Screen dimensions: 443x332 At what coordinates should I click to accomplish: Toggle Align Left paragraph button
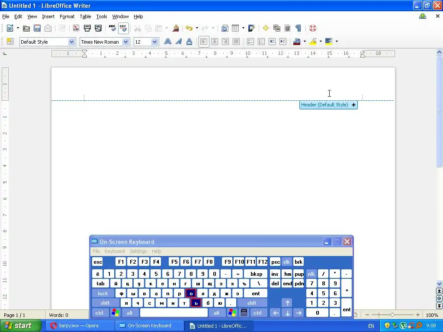pos(204,41)
